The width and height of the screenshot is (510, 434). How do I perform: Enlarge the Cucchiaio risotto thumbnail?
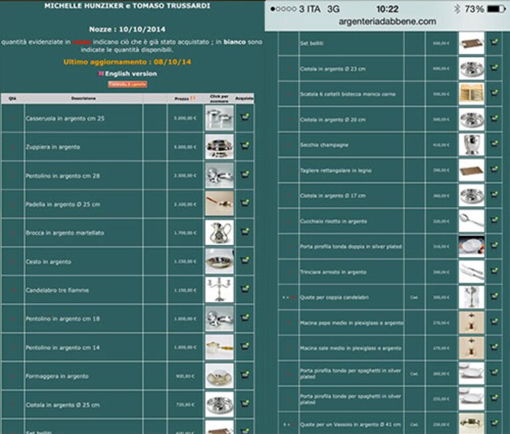(471, 221)
